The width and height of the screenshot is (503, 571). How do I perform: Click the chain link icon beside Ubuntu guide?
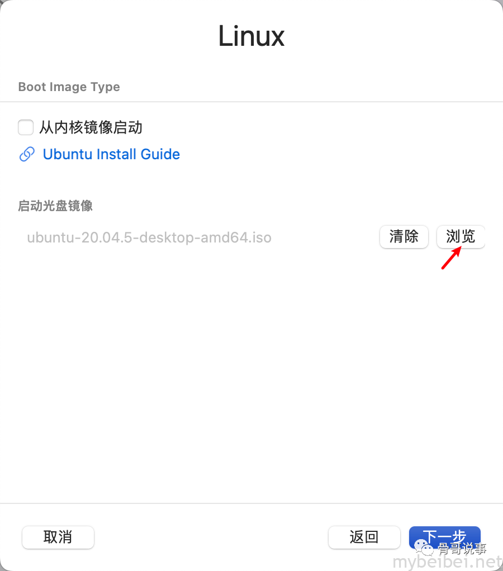point(27,154)
